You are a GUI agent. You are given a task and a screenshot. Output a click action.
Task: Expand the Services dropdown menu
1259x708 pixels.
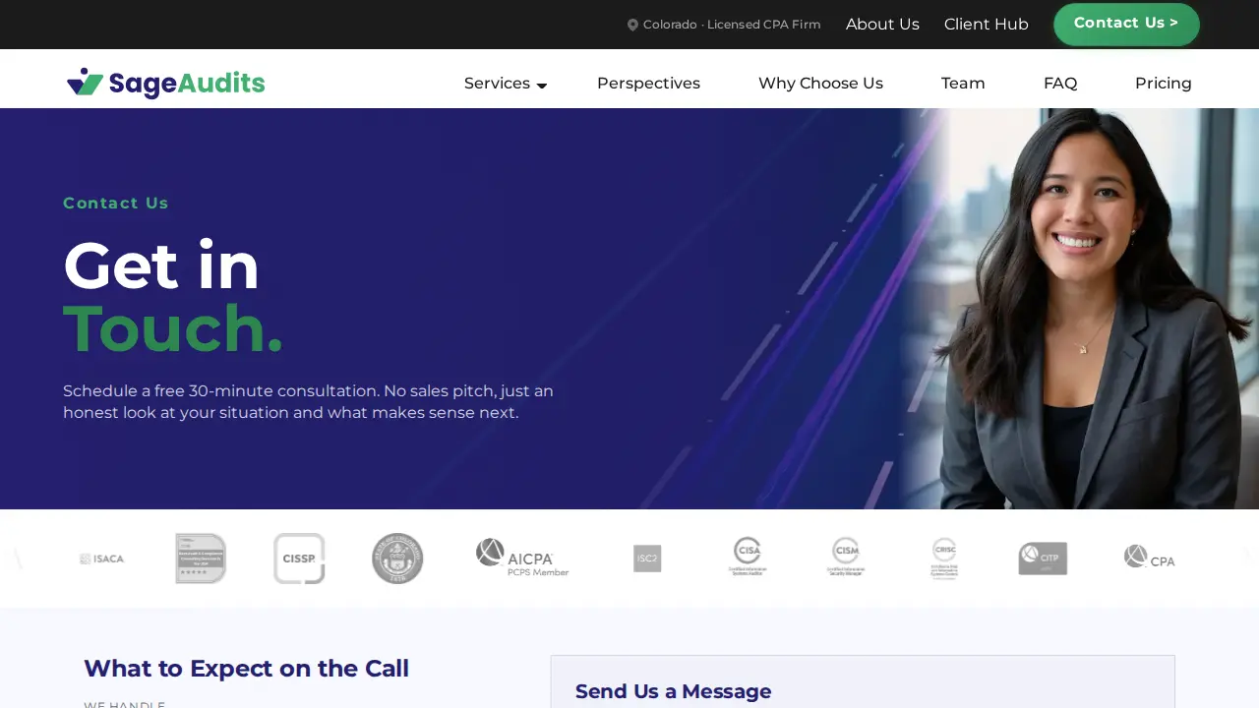click(505, 84)
